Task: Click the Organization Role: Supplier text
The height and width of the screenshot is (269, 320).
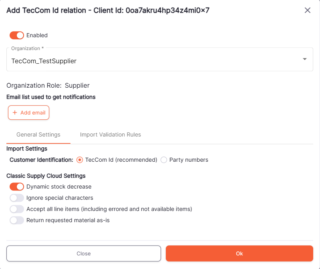Action: tap(48, 85)
